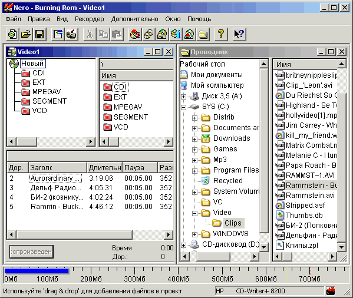Collapse the Video folder node

pyautogui.click(x=194, y=213)
